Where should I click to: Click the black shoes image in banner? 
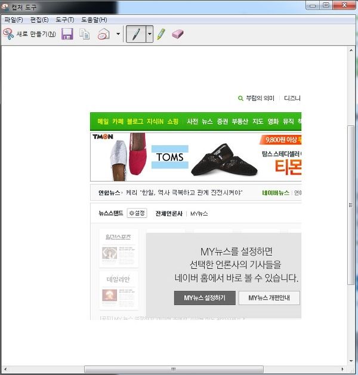click(x=224, y=160)
